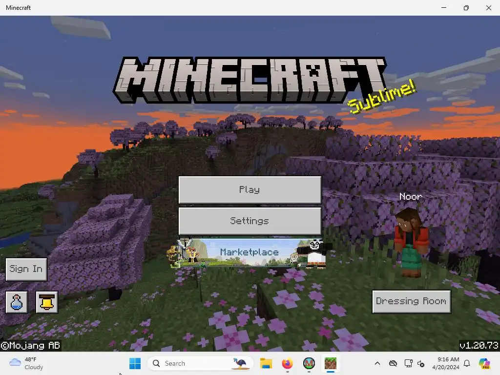Open the Settings menu

(250, 221)
